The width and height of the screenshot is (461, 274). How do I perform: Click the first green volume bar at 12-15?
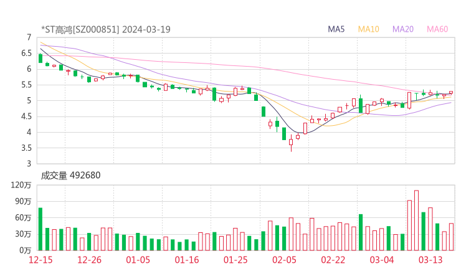(40, 229)
